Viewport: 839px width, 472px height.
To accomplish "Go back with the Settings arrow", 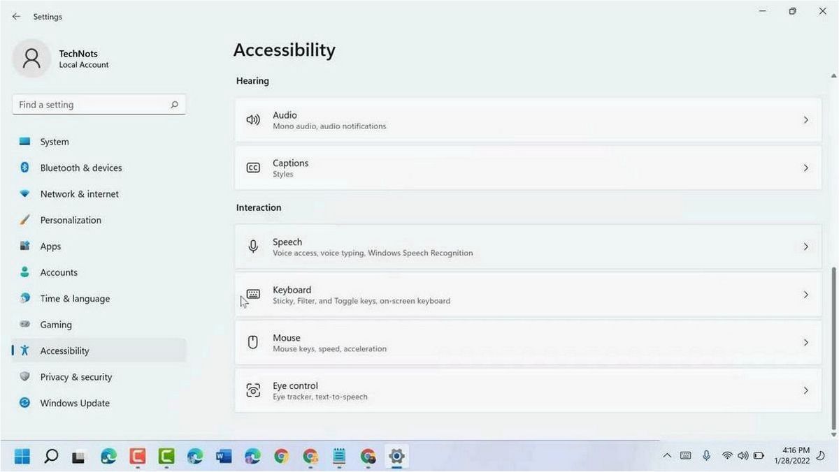I will coord(16,16).
